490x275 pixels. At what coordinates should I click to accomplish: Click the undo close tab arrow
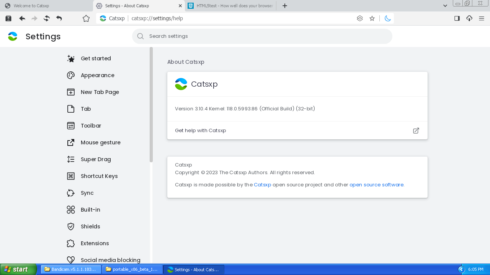point(59,18)
